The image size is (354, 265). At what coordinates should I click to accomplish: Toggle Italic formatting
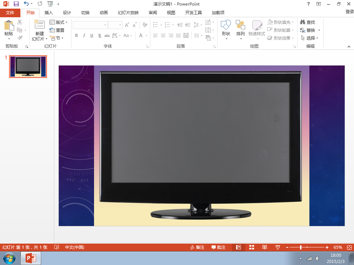(84, 36)
